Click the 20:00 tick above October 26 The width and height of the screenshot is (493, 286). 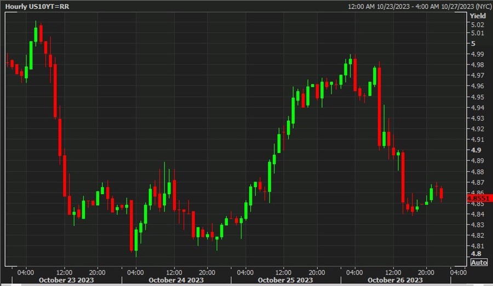coord(426,272)
